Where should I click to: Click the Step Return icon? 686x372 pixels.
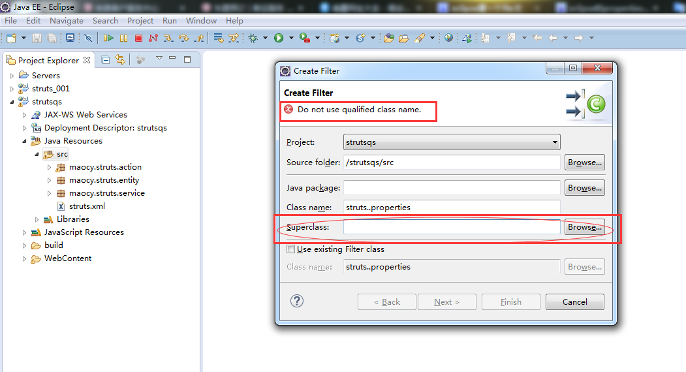click(200, 38)
